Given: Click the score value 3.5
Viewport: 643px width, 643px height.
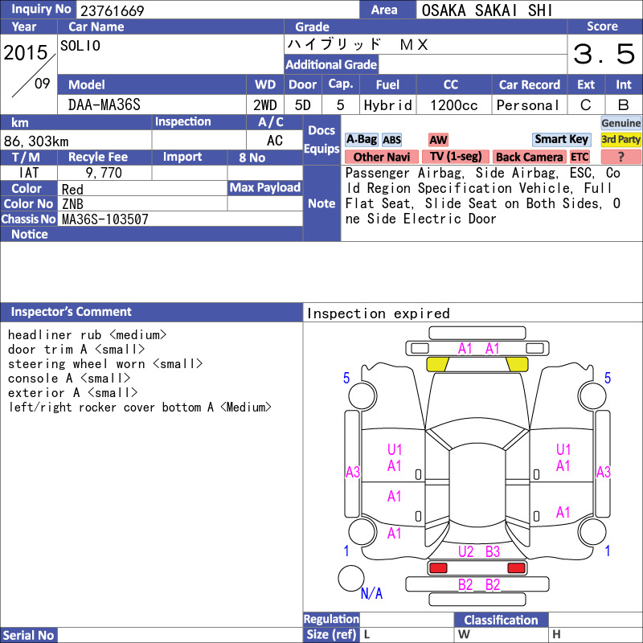Looking at the screenshot, I should point(604,54).
